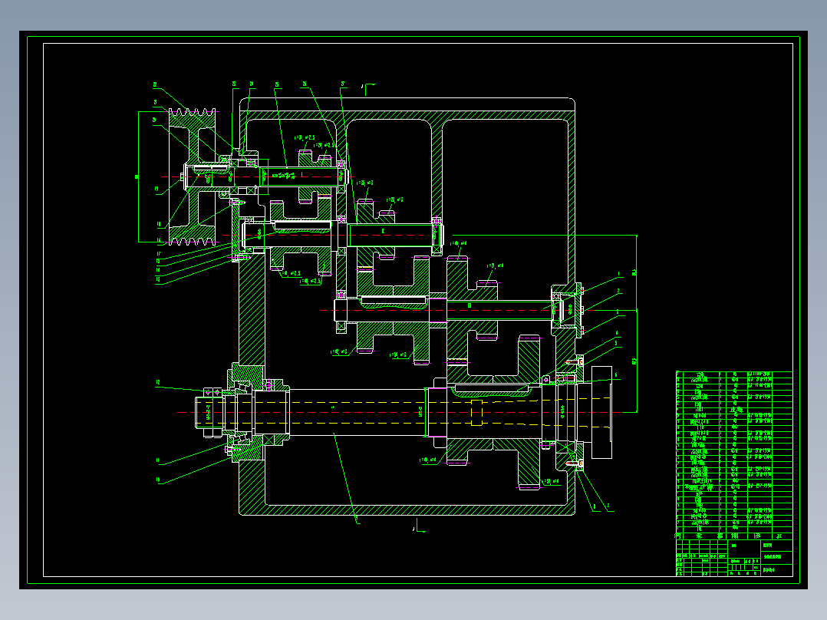This screenshot has width=827, height=620.
Task: Click part balloon number 11
Action: pos(158,460)
